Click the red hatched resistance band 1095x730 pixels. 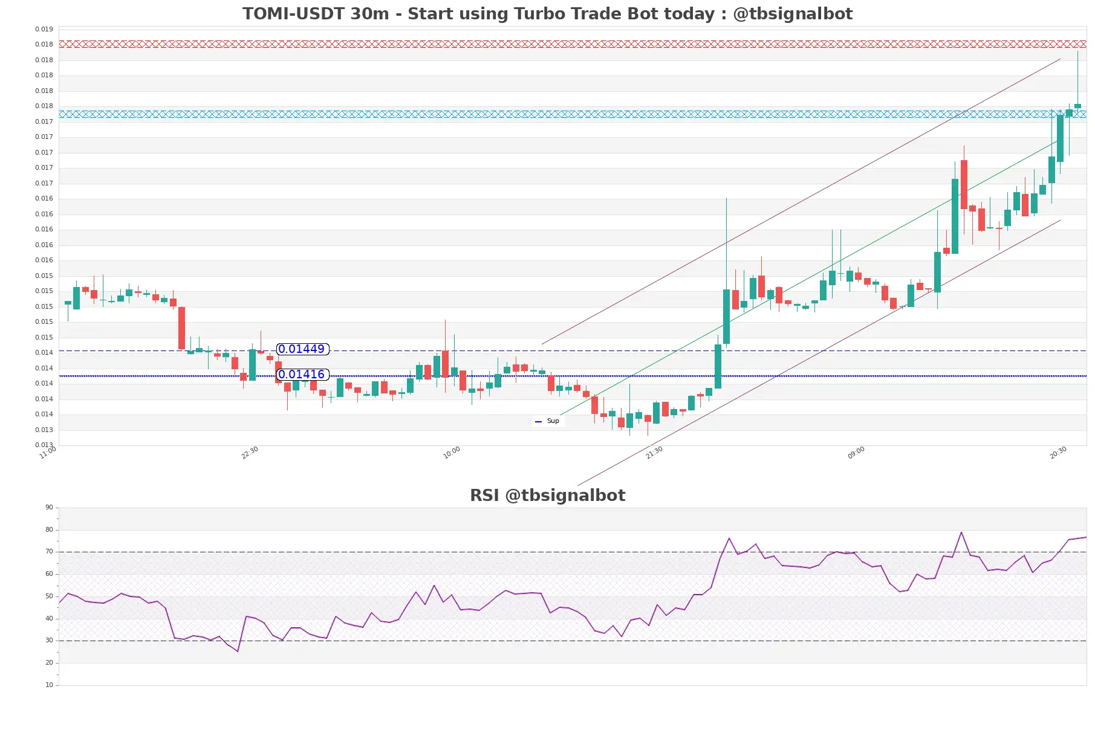pos(573,44)
